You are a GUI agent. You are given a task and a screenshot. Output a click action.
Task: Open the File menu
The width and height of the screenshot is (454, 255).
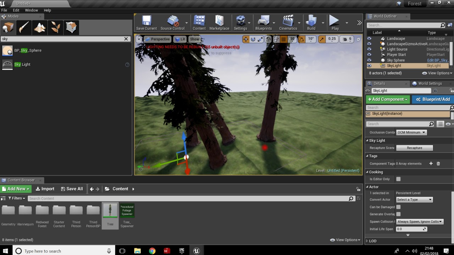pyautogui.click(x=4, y=10)
